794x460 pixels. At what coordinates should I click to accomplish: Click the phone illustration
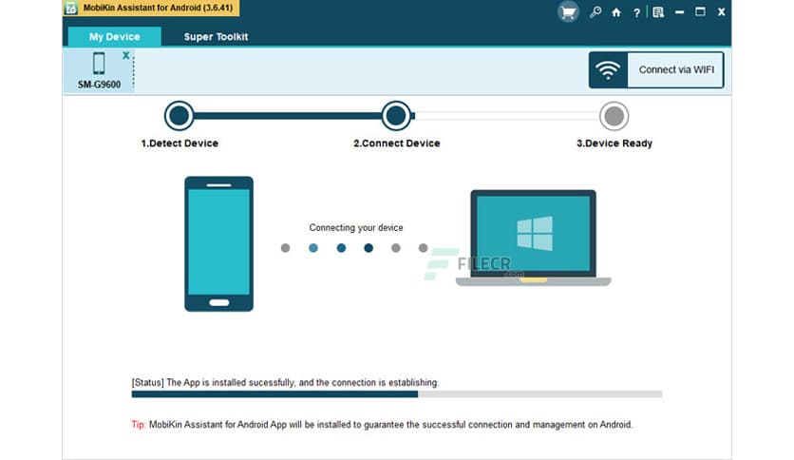click(218, 243)
